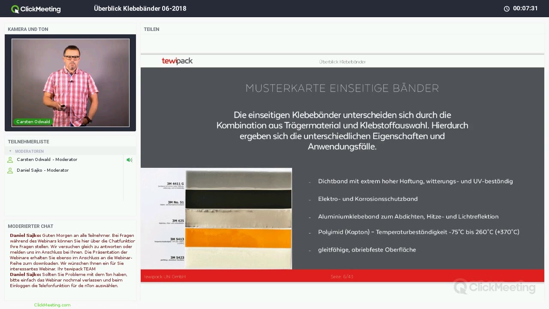Click the bullet Elektro- und Korrosionsschutzband
549x309 pixels.
368,199
